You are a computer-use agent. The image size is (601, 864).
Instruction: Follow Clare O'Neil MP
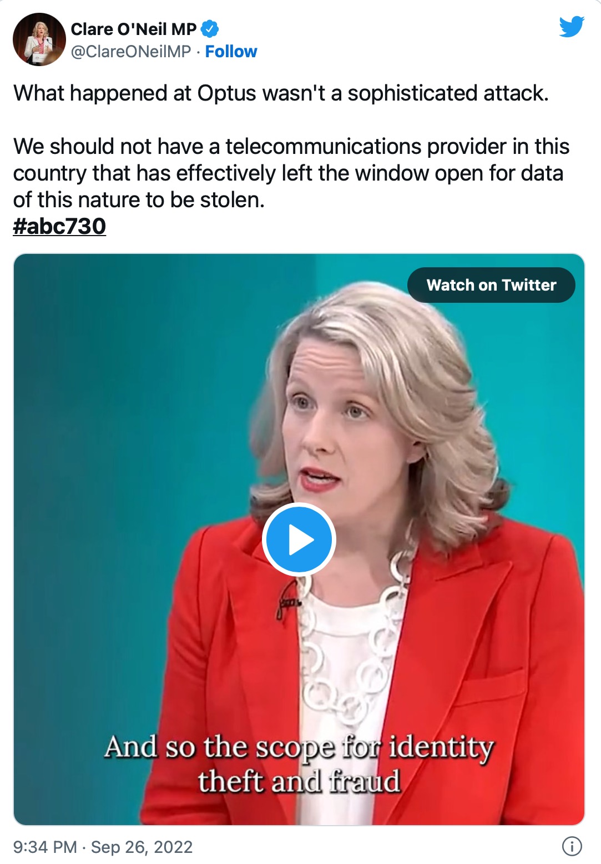pos(231,52)
